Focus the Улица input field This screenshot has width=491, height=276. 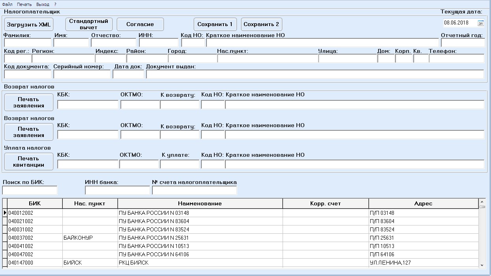348,58
